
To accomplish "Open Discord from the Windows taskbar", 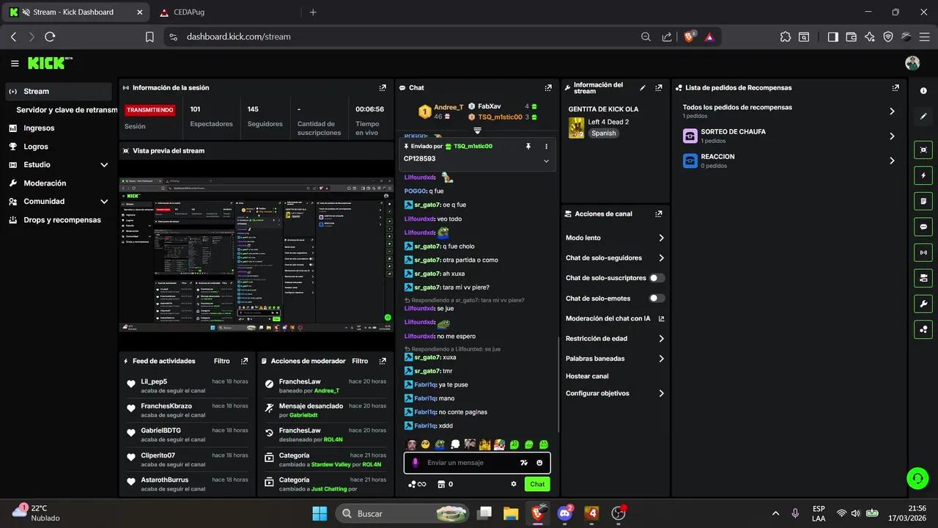I will 565,513.
